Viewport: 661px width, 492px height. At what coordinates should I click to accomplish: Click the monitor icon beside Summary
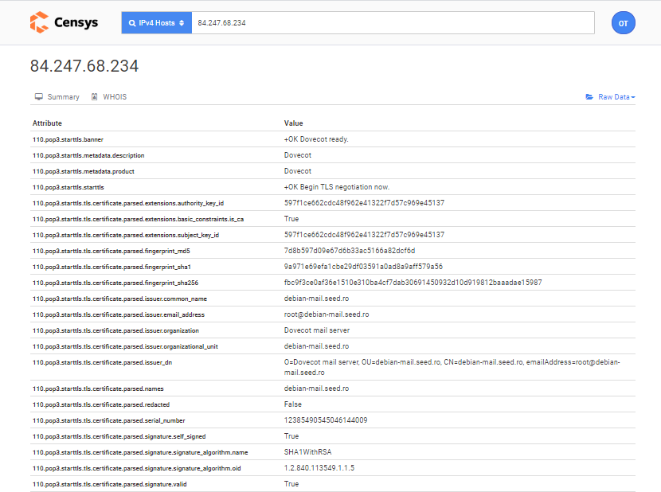(38, 97)
